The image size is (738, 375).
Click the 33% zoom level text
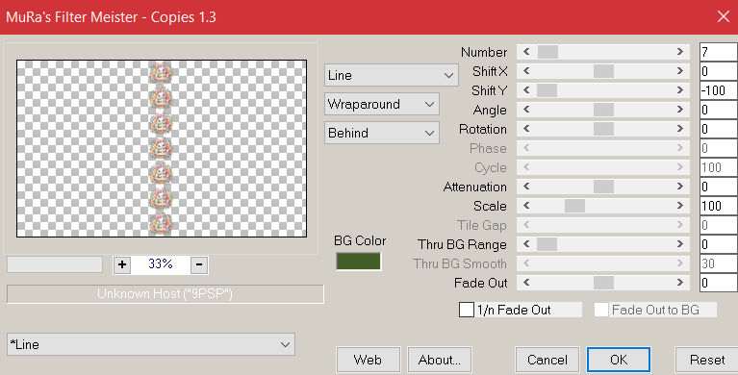point(161,264)
